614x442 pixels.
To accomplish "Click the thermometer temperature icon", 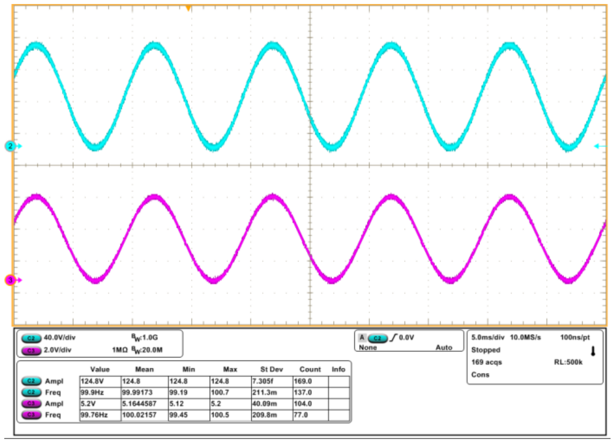I will (x=593, y=351).
